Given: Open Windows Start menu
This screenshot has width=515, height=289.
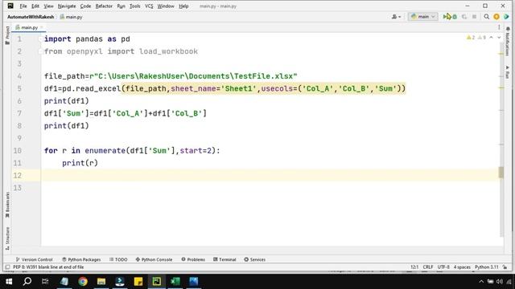Looking at the screenshot, I should [x=9, y=282].
